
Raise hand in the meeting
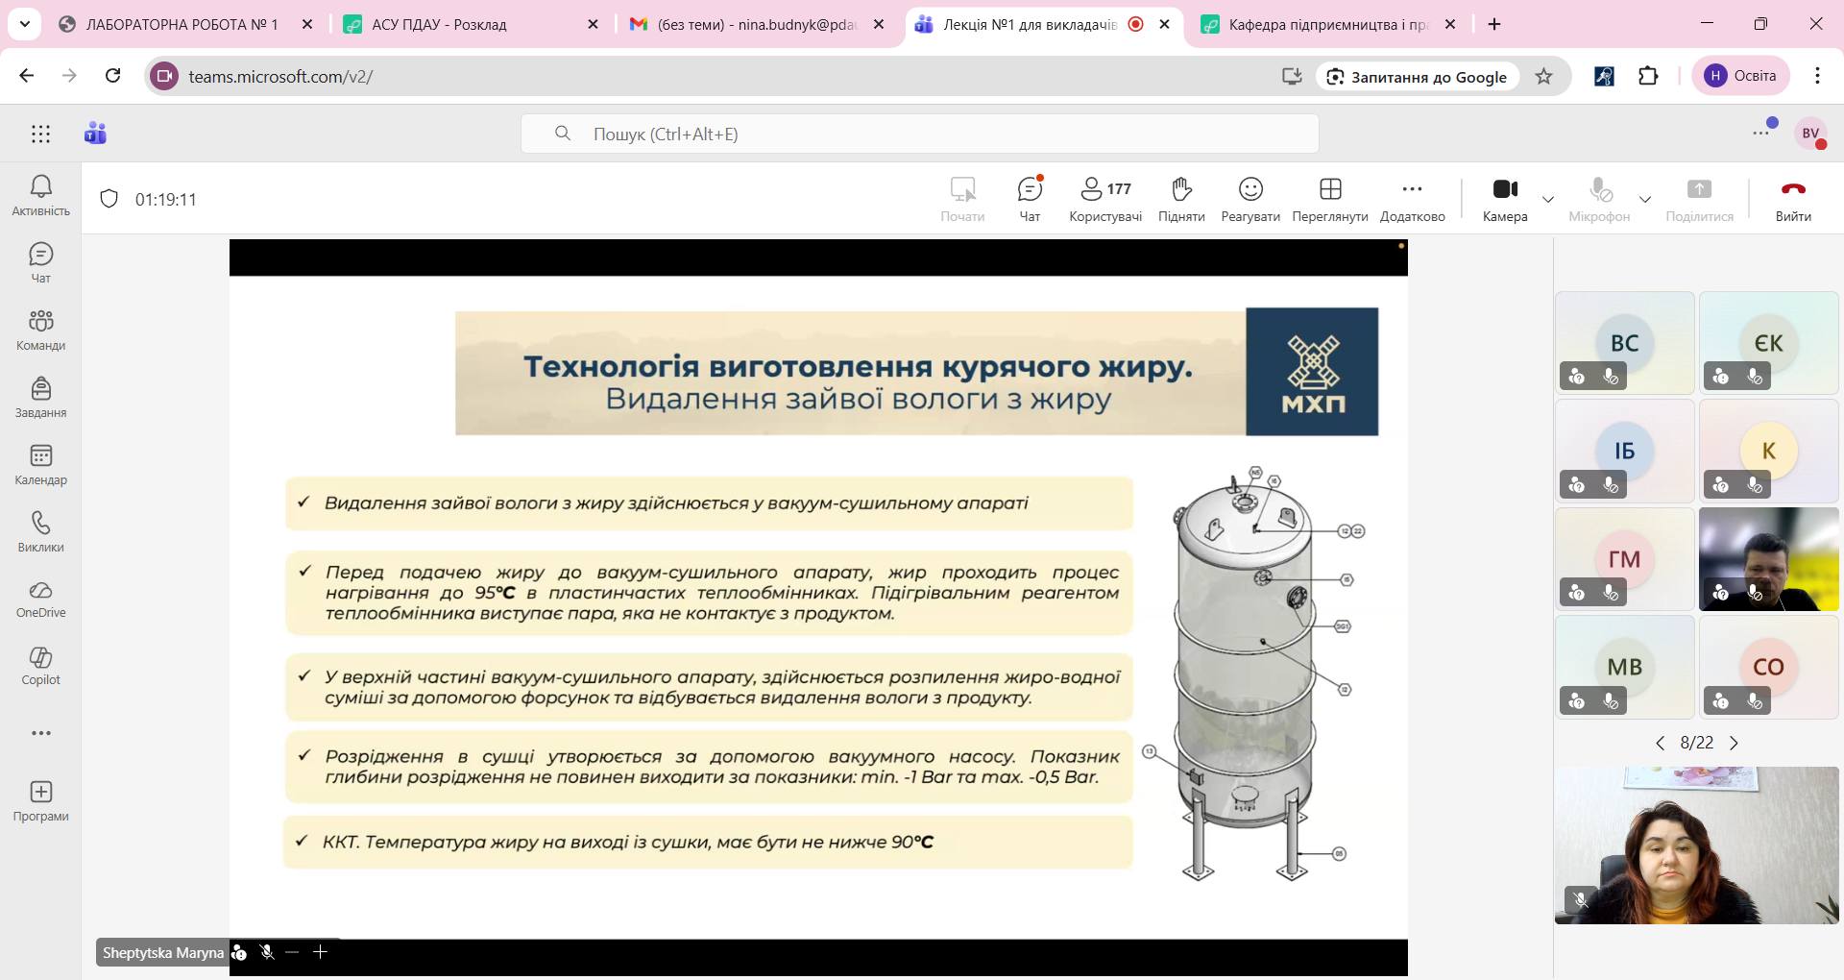coord(1181,199)
